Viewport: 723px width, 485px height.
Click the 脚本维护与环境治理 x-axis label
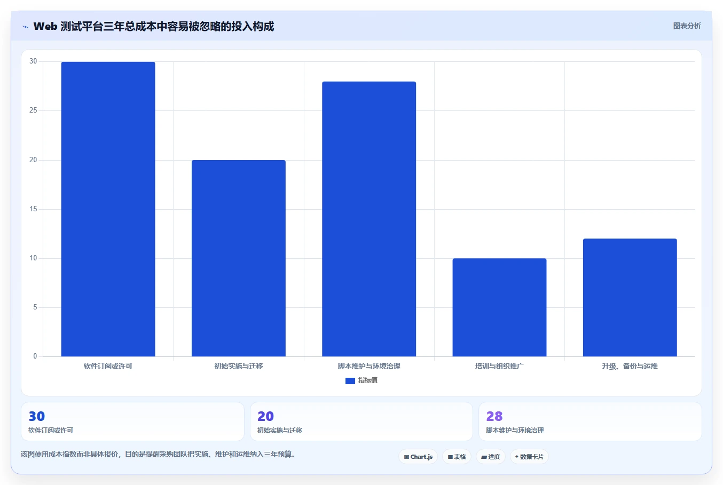(x=369, y=366)
